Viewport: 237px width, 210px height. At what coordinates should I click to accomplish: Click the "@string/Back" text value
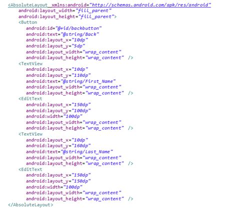click(80, 34)
